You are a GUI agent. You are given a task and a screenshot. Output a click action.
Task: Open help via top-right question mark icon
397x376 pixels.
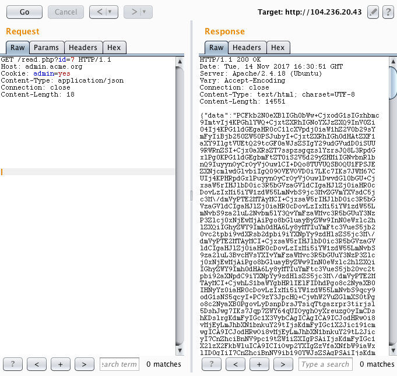point(387,12)
